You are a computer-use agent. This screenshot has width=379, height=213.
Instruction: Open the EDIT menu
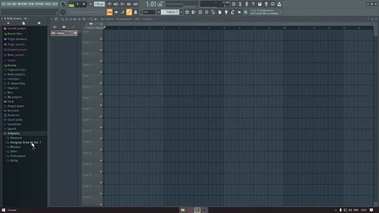point(9,4)
